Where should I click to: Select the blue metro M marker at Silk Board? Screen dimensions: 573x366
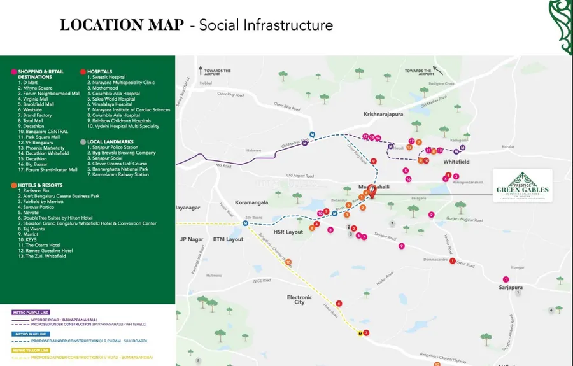245,222
